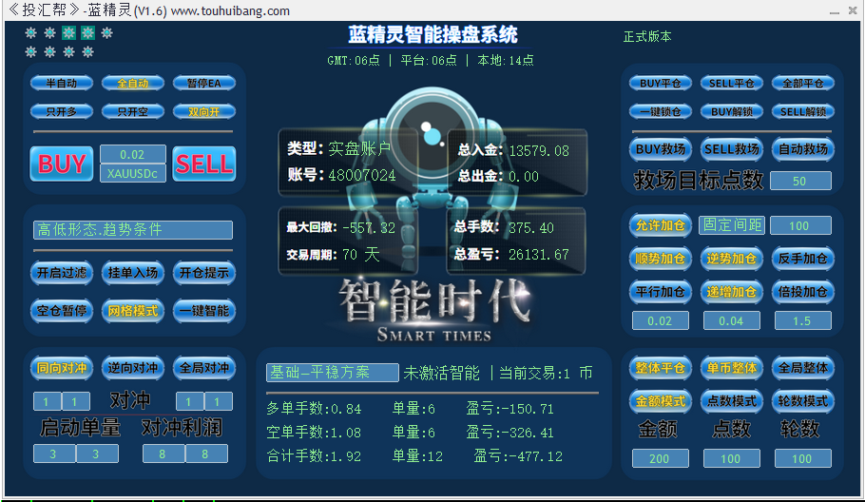Click the 全局对冲 global hedge button
The image size is (865, 502).
pos(204,368)
